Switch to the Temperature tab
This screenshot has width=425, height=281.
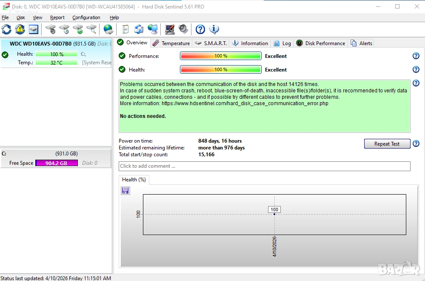(171, 43)
